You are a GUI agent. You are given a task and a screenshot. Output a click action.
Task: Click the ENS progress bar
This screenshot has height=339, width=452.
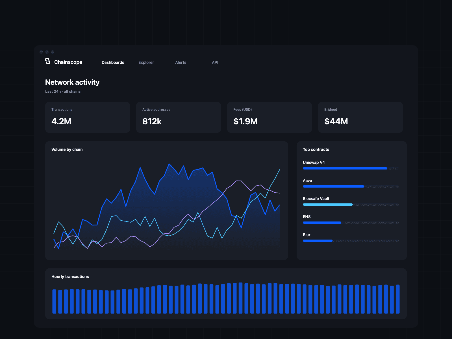tap(351, 223)
